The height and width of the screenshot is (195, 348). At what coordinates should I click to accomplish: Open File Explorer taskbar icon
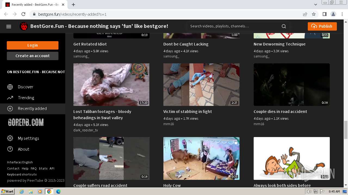point(31,191)
